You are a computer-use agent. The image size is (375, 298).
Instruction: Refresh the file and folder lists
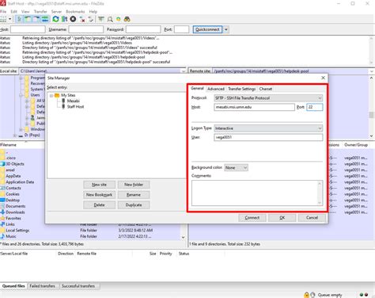pyautogui.click(x=55, y=19)
